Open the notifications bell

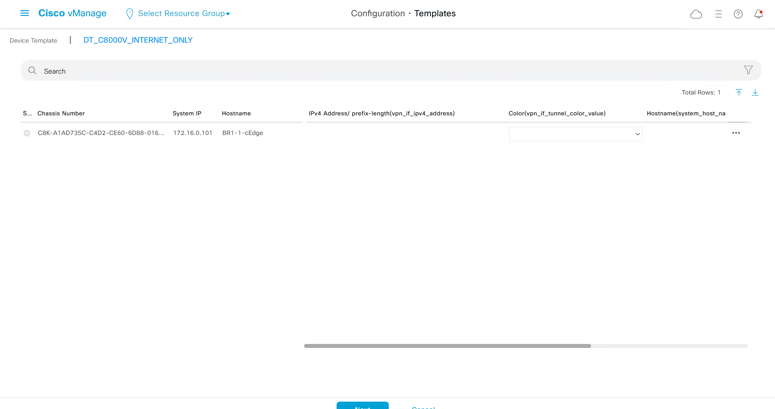tap(758, 14)
